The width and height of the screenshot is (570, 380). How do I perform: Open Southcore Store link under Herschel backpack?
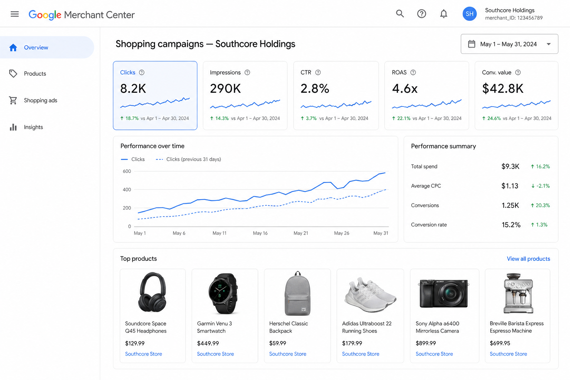(x=288, y=354)
